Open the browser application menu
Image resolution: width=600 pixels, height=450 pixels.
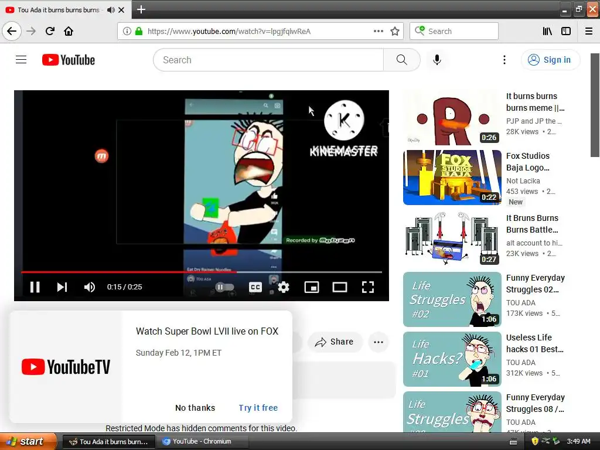(x=589, y=31)
